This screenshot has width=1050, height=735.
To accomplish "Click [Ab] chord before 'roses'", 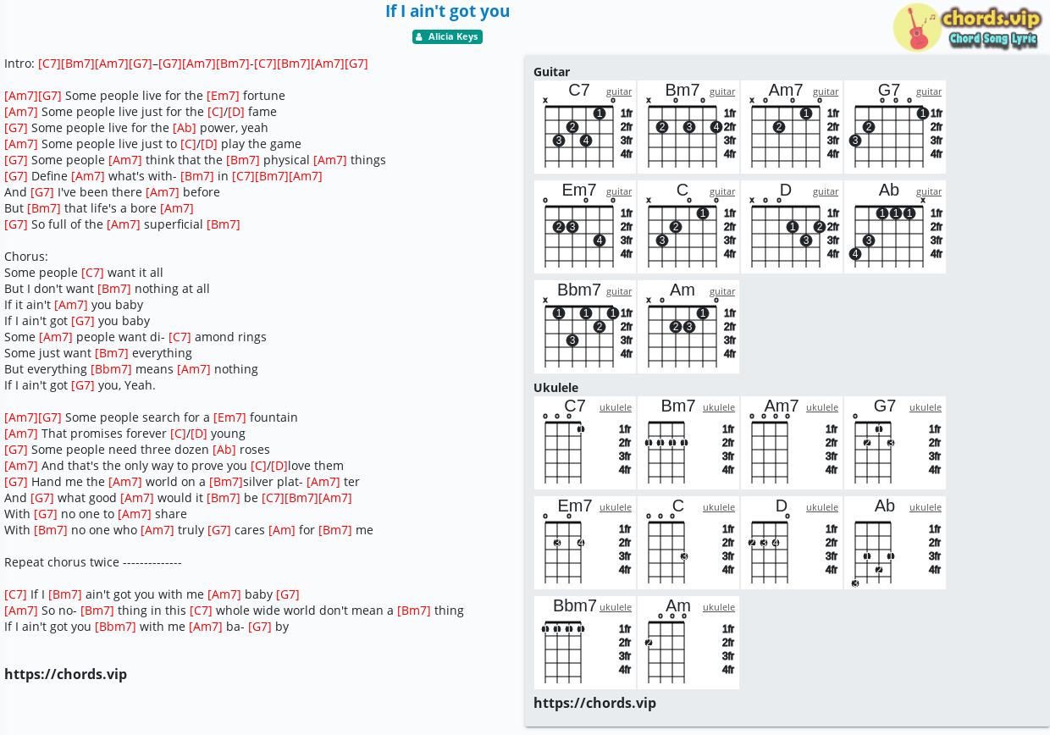I will (224, 450).
